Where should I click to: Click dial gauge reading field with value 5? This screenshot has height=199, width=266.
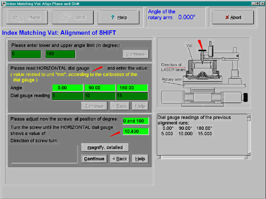[68, 96]
